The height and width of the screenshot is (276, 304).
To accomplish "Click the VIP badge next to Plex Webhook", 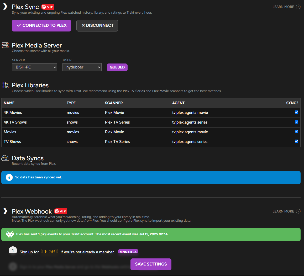I will click(x=60, y=211).
